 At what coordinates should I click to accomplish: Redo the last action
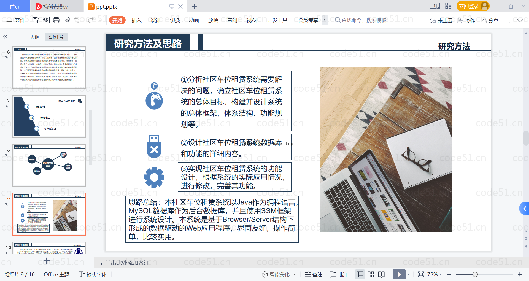click(91, 20)
